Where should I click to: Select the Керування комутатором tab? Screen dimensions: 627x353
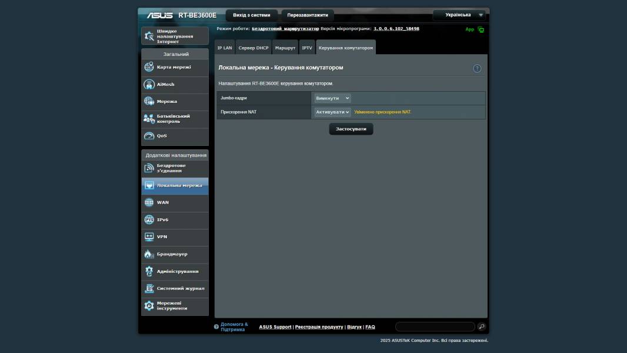pos(346,48)
